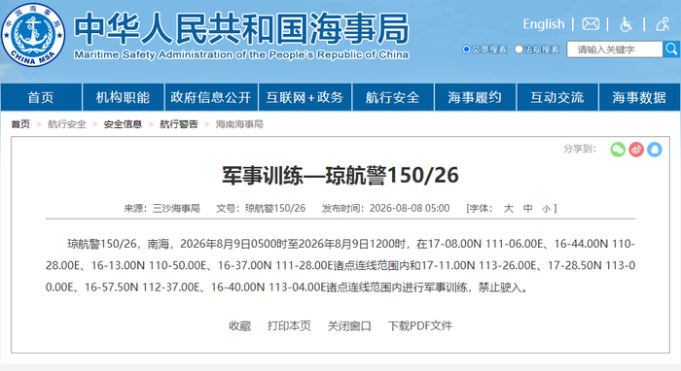Image resolution: width=681 pixels, height=371 pixels.
Task: Open the 首页 navigation menu
Action: pos(41,97)
